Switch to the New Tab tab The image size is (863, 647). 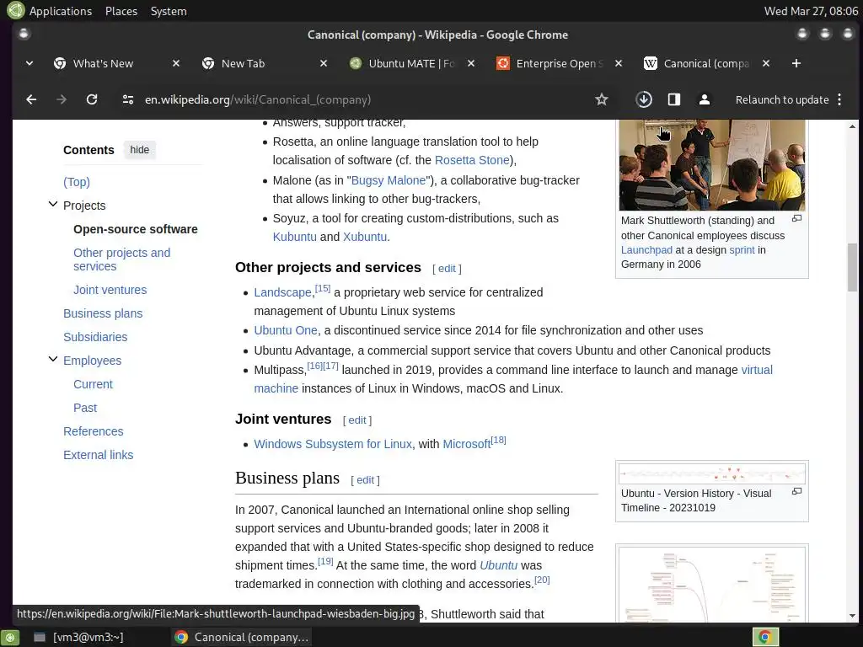(x=243, y=63)
